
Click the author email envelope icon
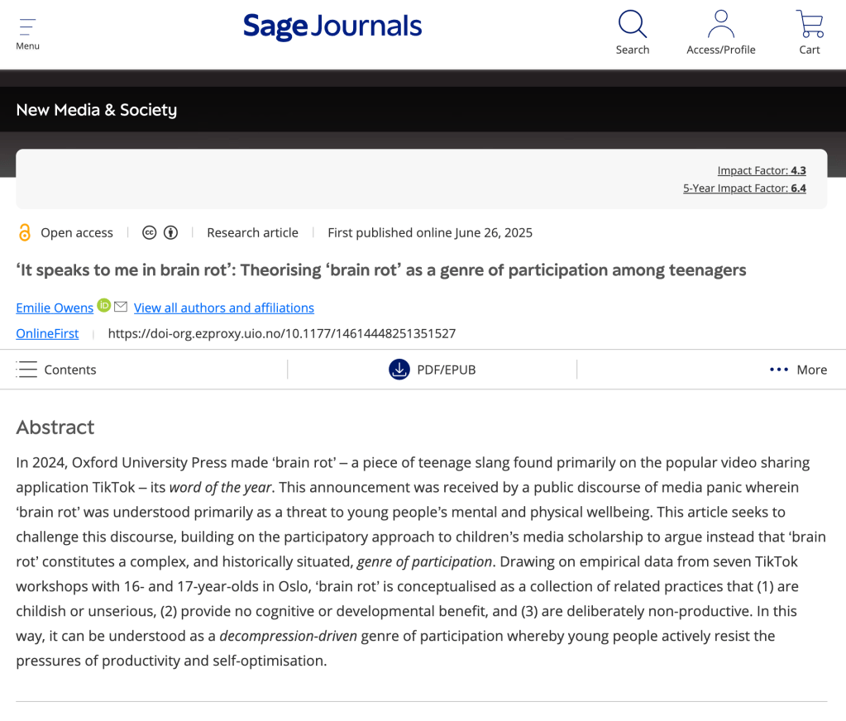coord(121,307)
